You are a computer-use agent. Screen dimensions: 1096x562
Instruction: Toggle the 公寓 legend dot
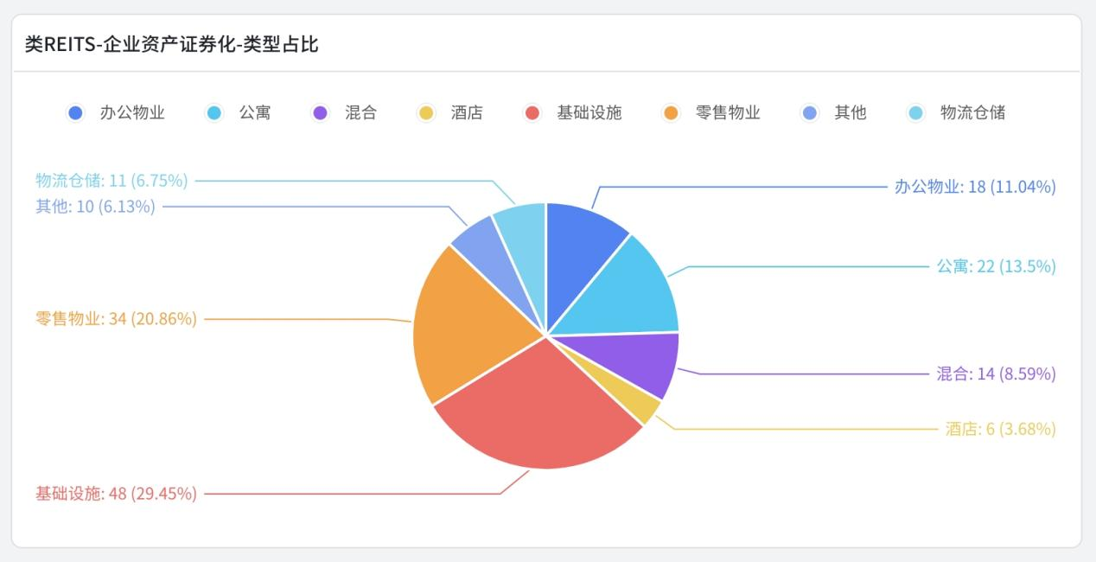click(214, 112)
